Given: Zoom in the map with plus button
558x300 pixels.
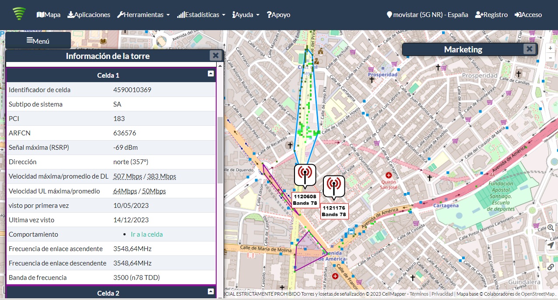Looking at the screenshot, I should pos(551,48).
